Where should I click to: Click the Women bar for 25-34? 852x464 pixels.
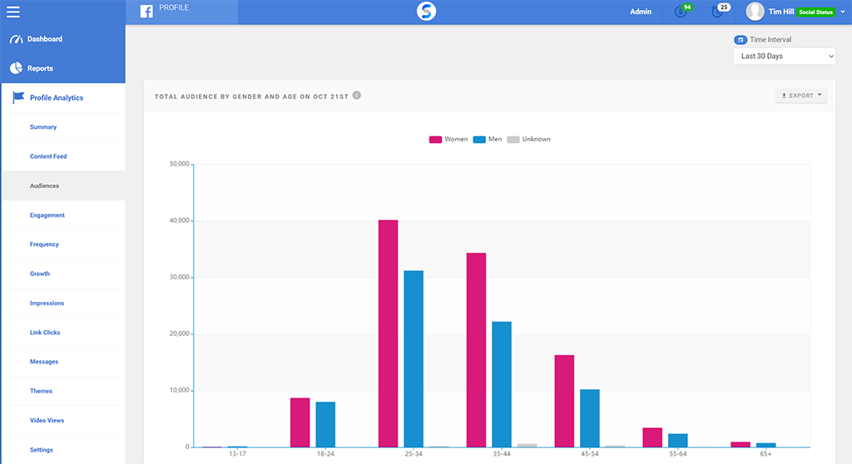click(388, 333)
